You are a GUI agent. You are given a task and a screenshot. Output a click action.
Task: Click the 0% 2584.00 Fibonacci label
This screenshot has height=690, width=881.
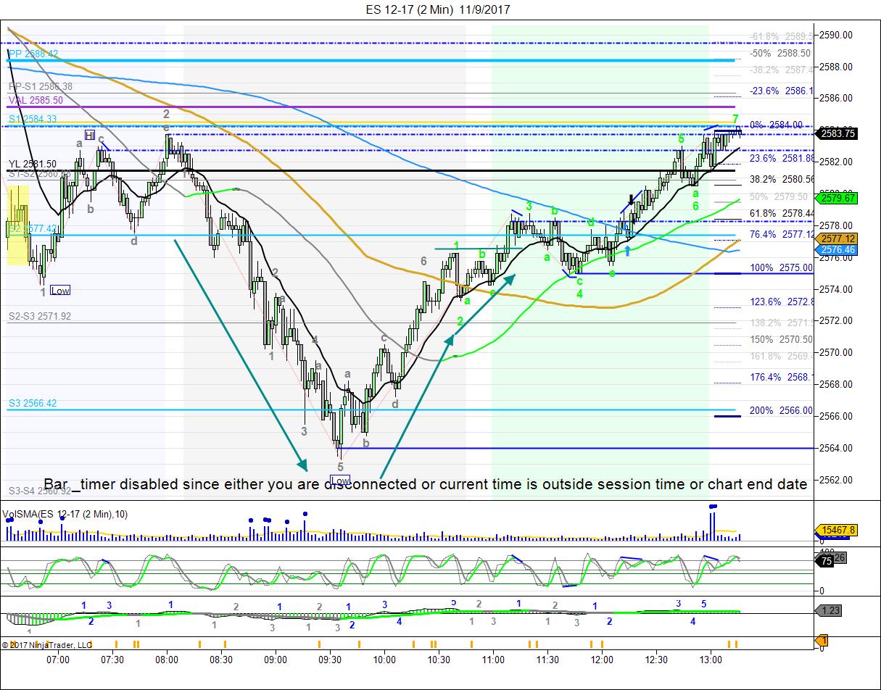point(776,125)
